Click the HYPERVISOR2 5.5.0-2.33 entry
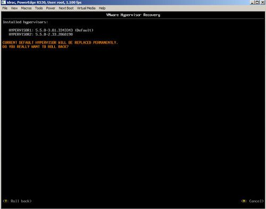The width and height of the screenshot is (266, 209). [41, 34]
